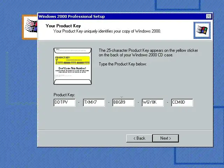This screenshot has width=224, height=168.
Task: Click the product key sticker illustration
Action: pos(72,66)
